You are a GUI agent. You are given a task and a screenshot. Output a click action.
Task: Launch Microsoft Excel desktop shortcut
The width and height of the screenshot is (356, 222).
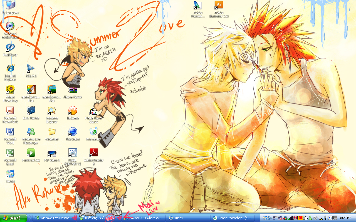[x=10, y=157]
